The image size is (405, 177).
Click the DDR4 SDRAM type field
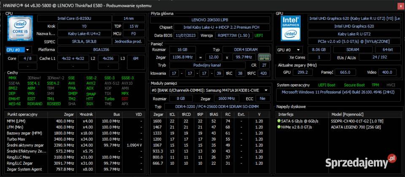pyautogui.click(x=246, y=50)
